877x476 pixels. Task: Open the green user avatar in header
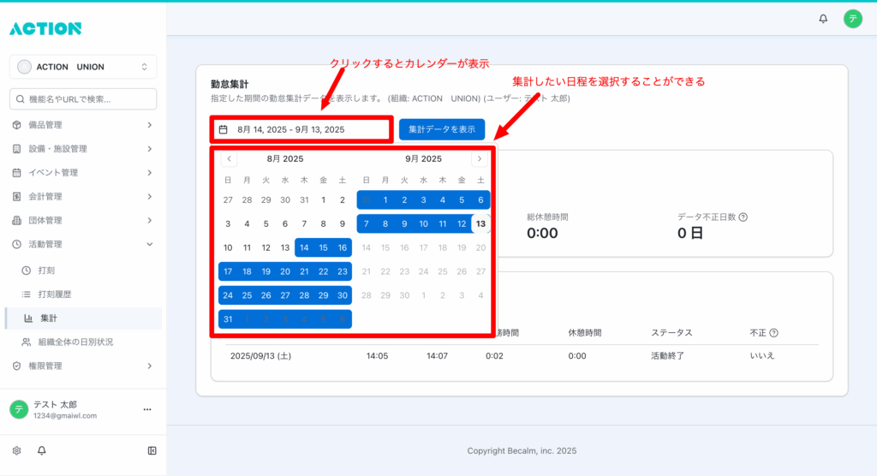[x=852, y=18]
